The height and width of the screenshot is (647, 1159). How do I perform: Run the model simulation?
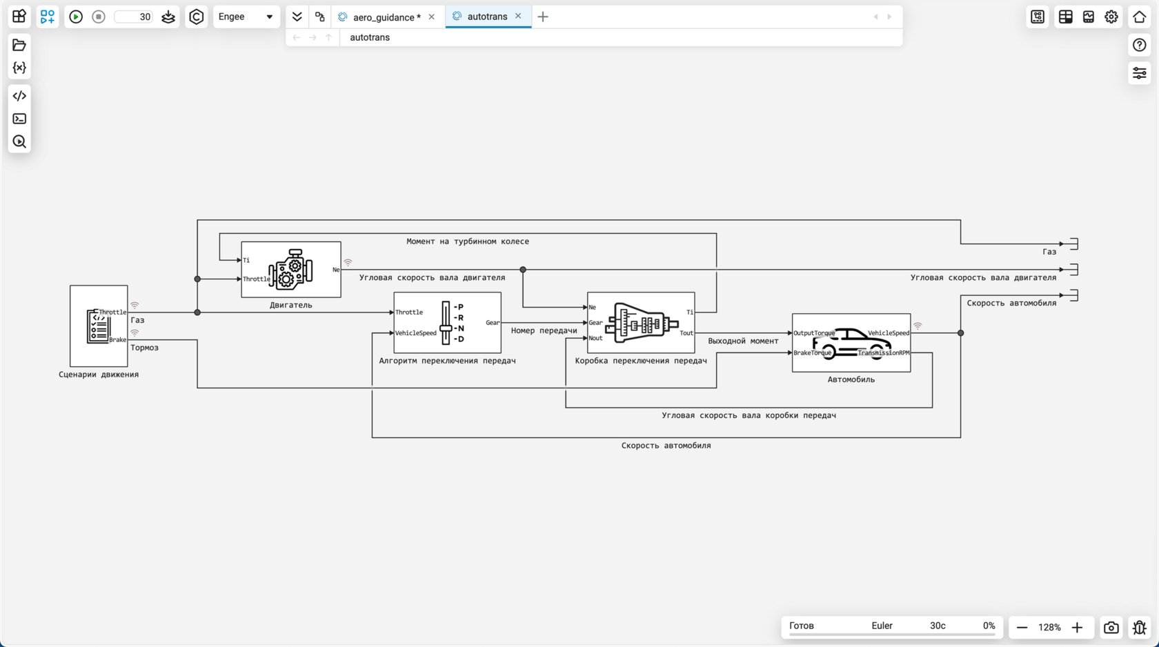click(x=76, y=17)
